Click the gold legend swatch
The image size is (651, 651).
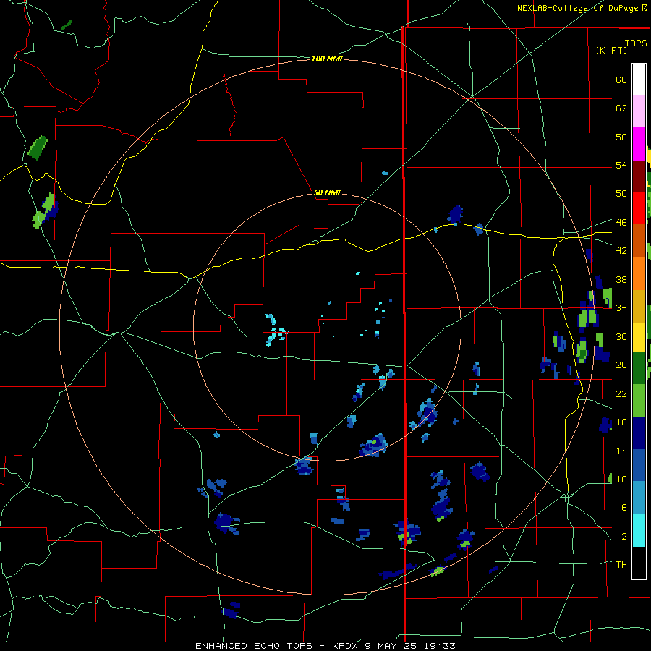pyautogui.click(x=639, y=306)
